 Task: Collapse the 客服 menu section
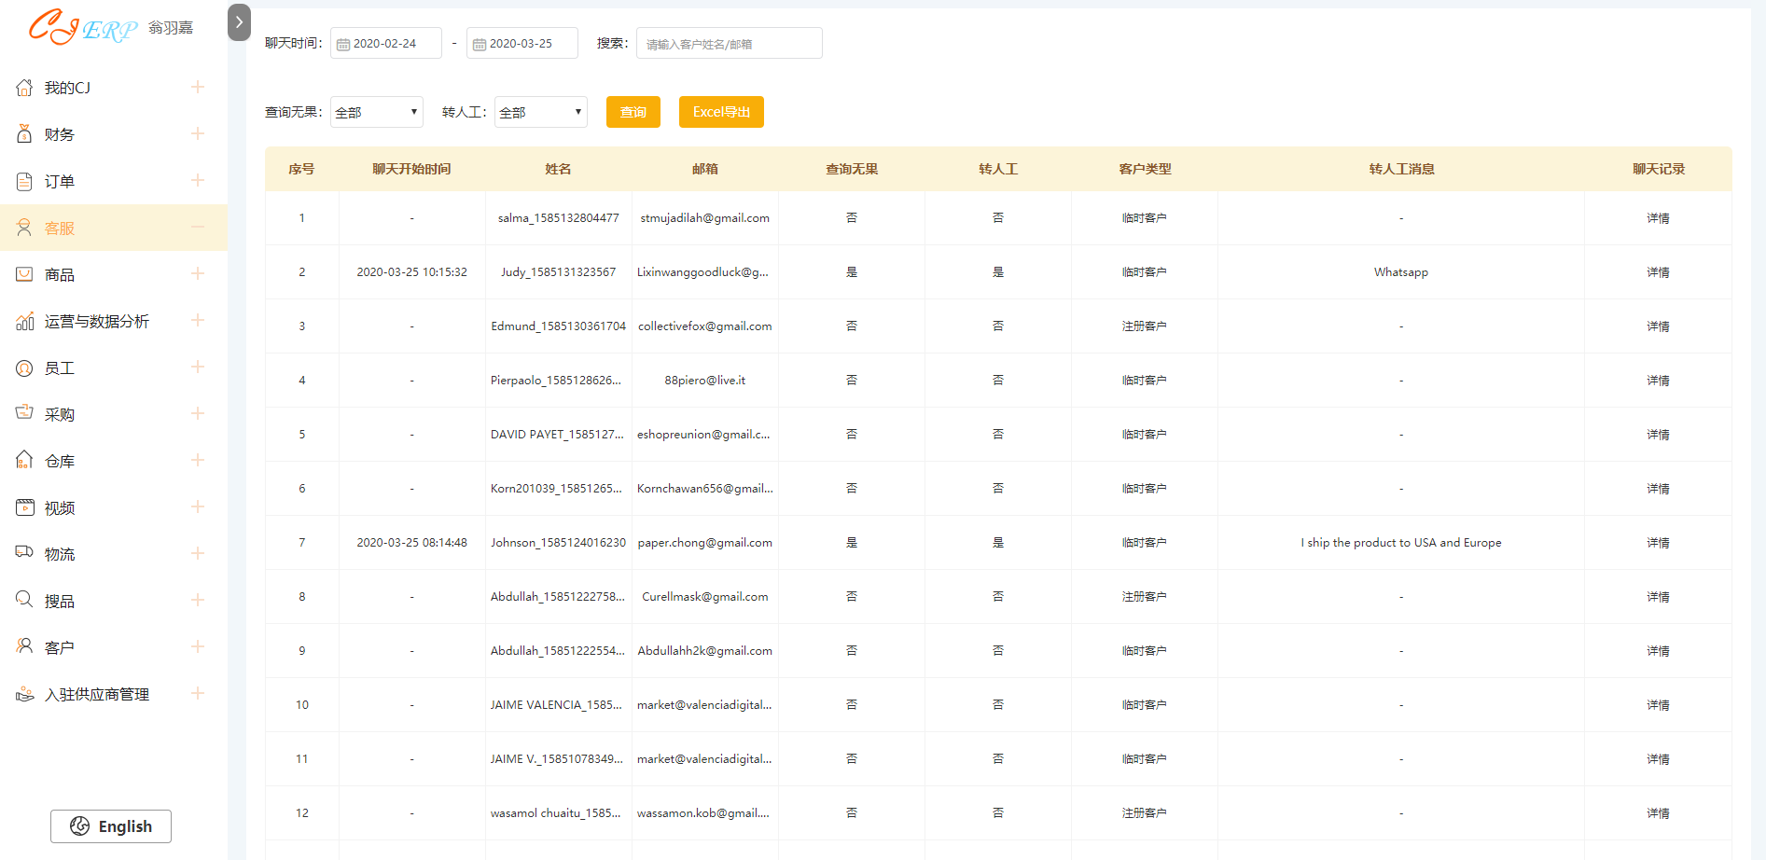pyautogui.click(x=197, y=227)
